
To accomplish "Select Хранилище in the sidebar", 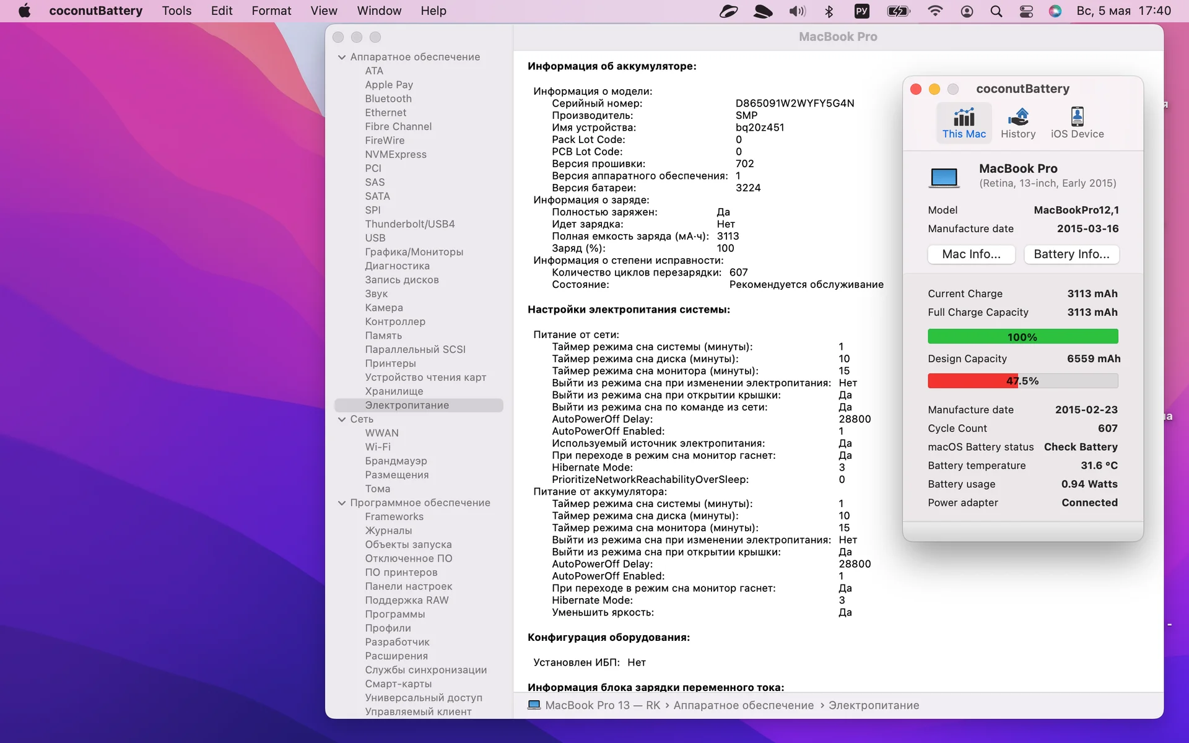I will tap(394, 391).
